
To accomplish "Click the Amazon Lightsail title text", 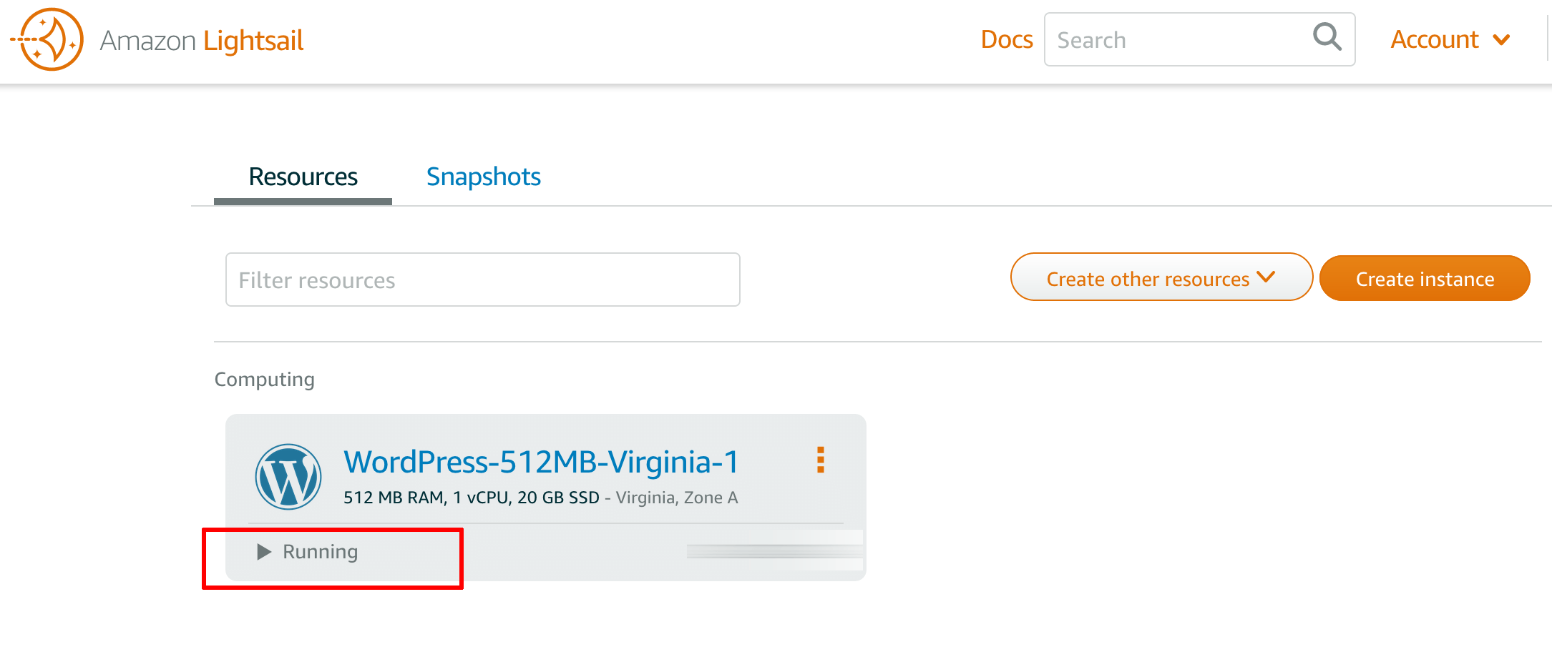I will (202, 41).
